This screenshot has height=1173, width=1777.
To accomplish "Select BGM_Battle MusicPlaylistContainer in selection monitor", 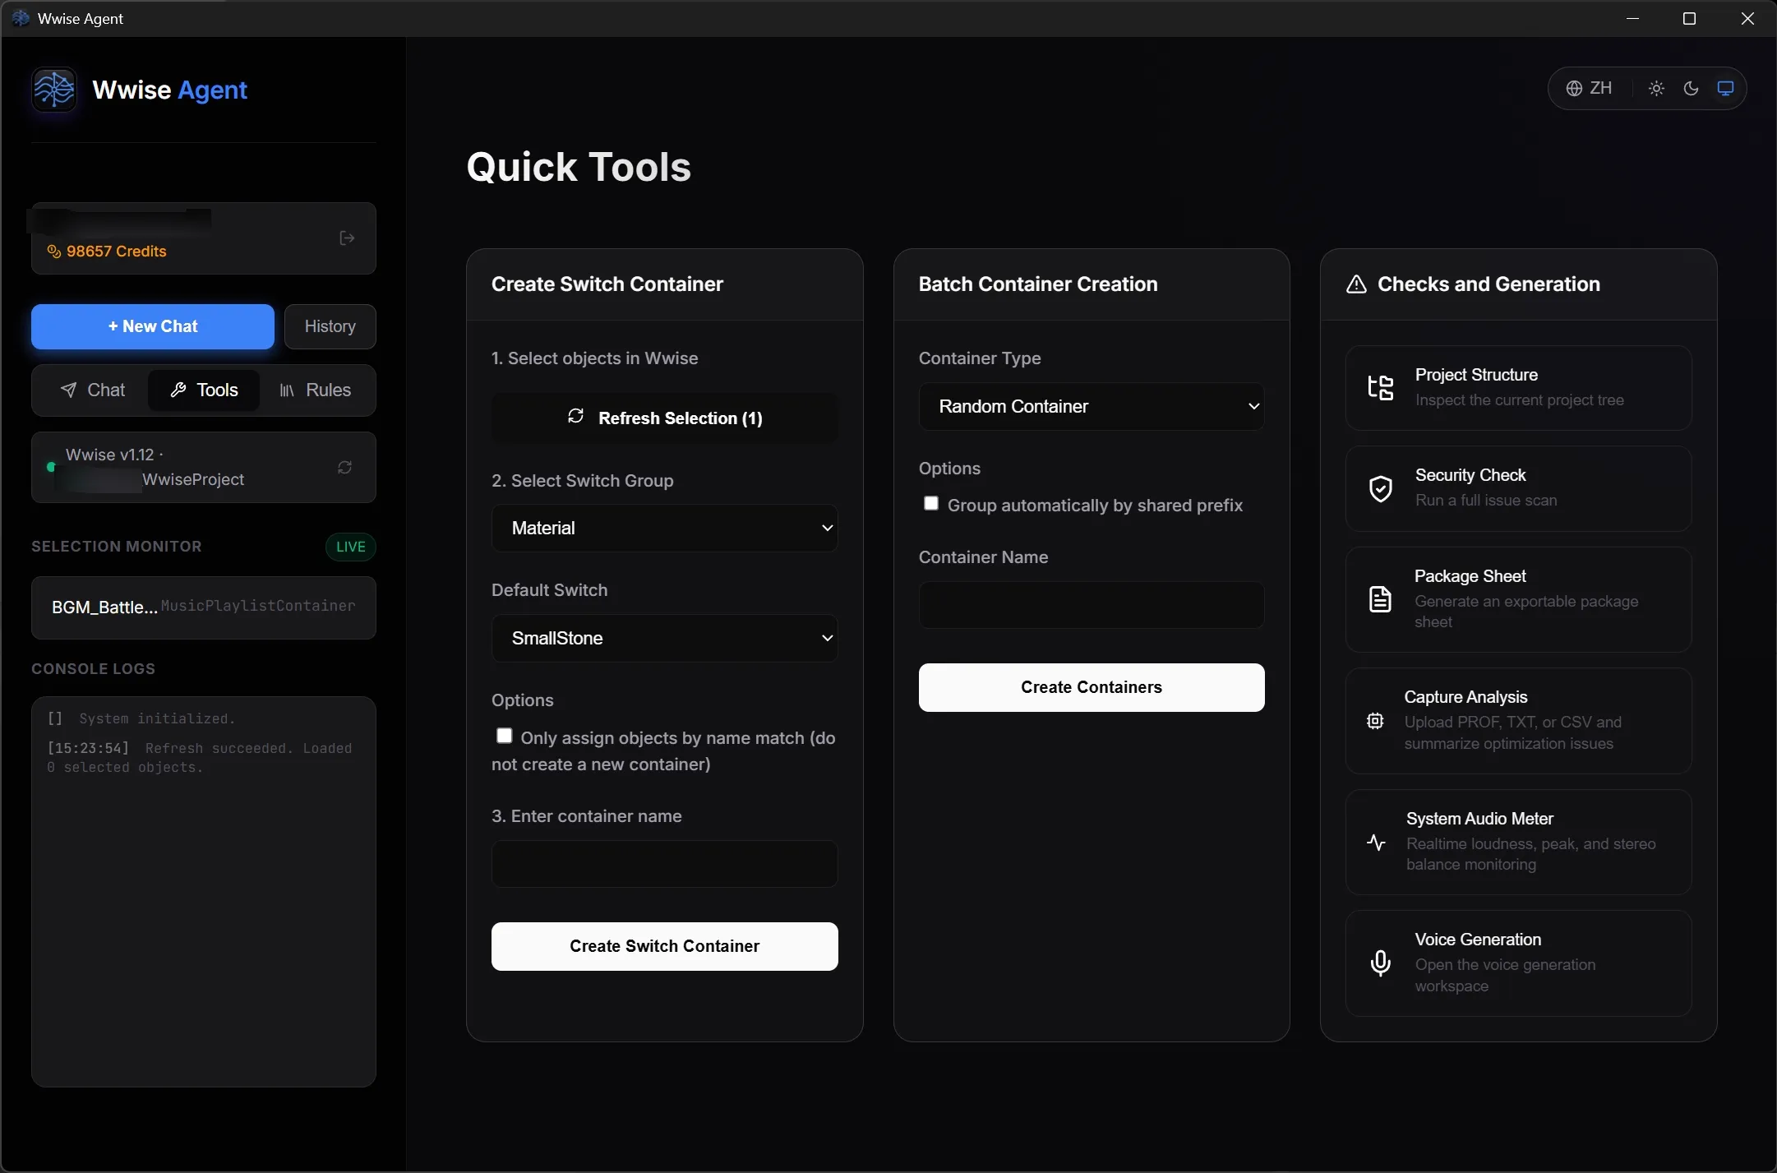I will tap(204, 607).
